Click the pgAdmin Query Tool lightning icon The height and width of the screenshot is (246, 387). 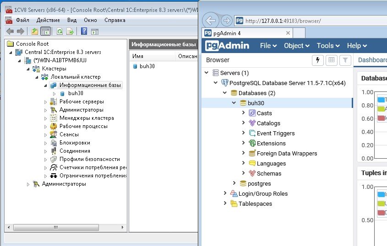point(318,60)
